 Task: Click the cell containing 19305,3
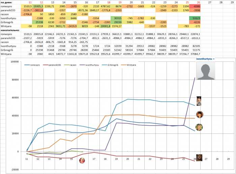38,6
